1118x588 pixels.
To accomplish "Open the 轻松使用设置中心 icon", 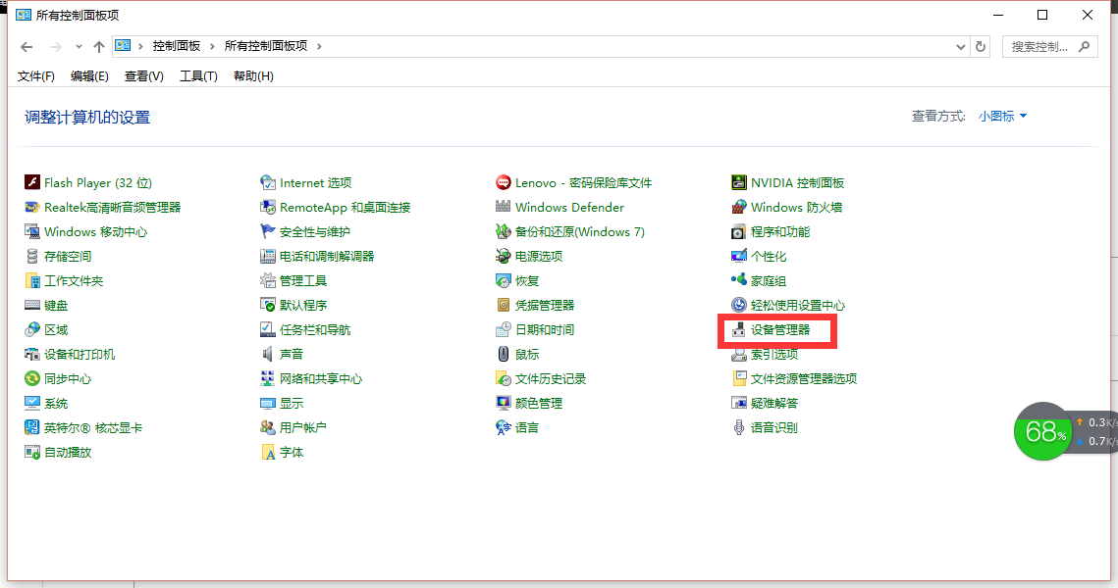I will click(739, 305).
